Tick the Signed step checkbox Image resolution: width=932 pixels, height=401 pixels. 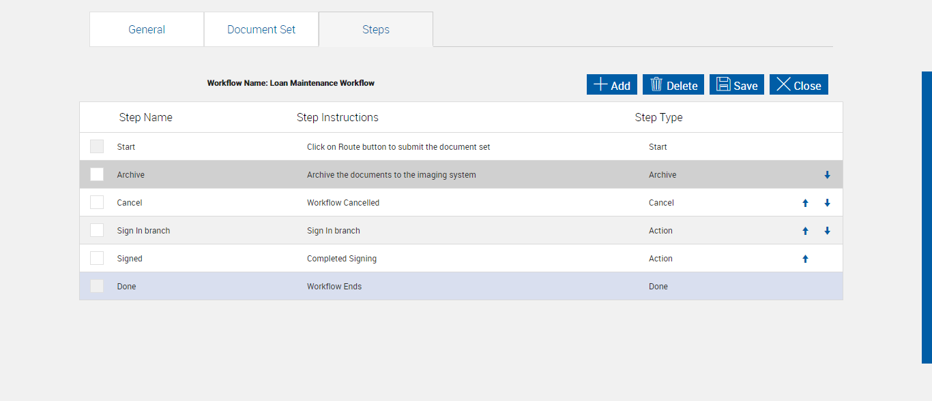coord(97,258)
